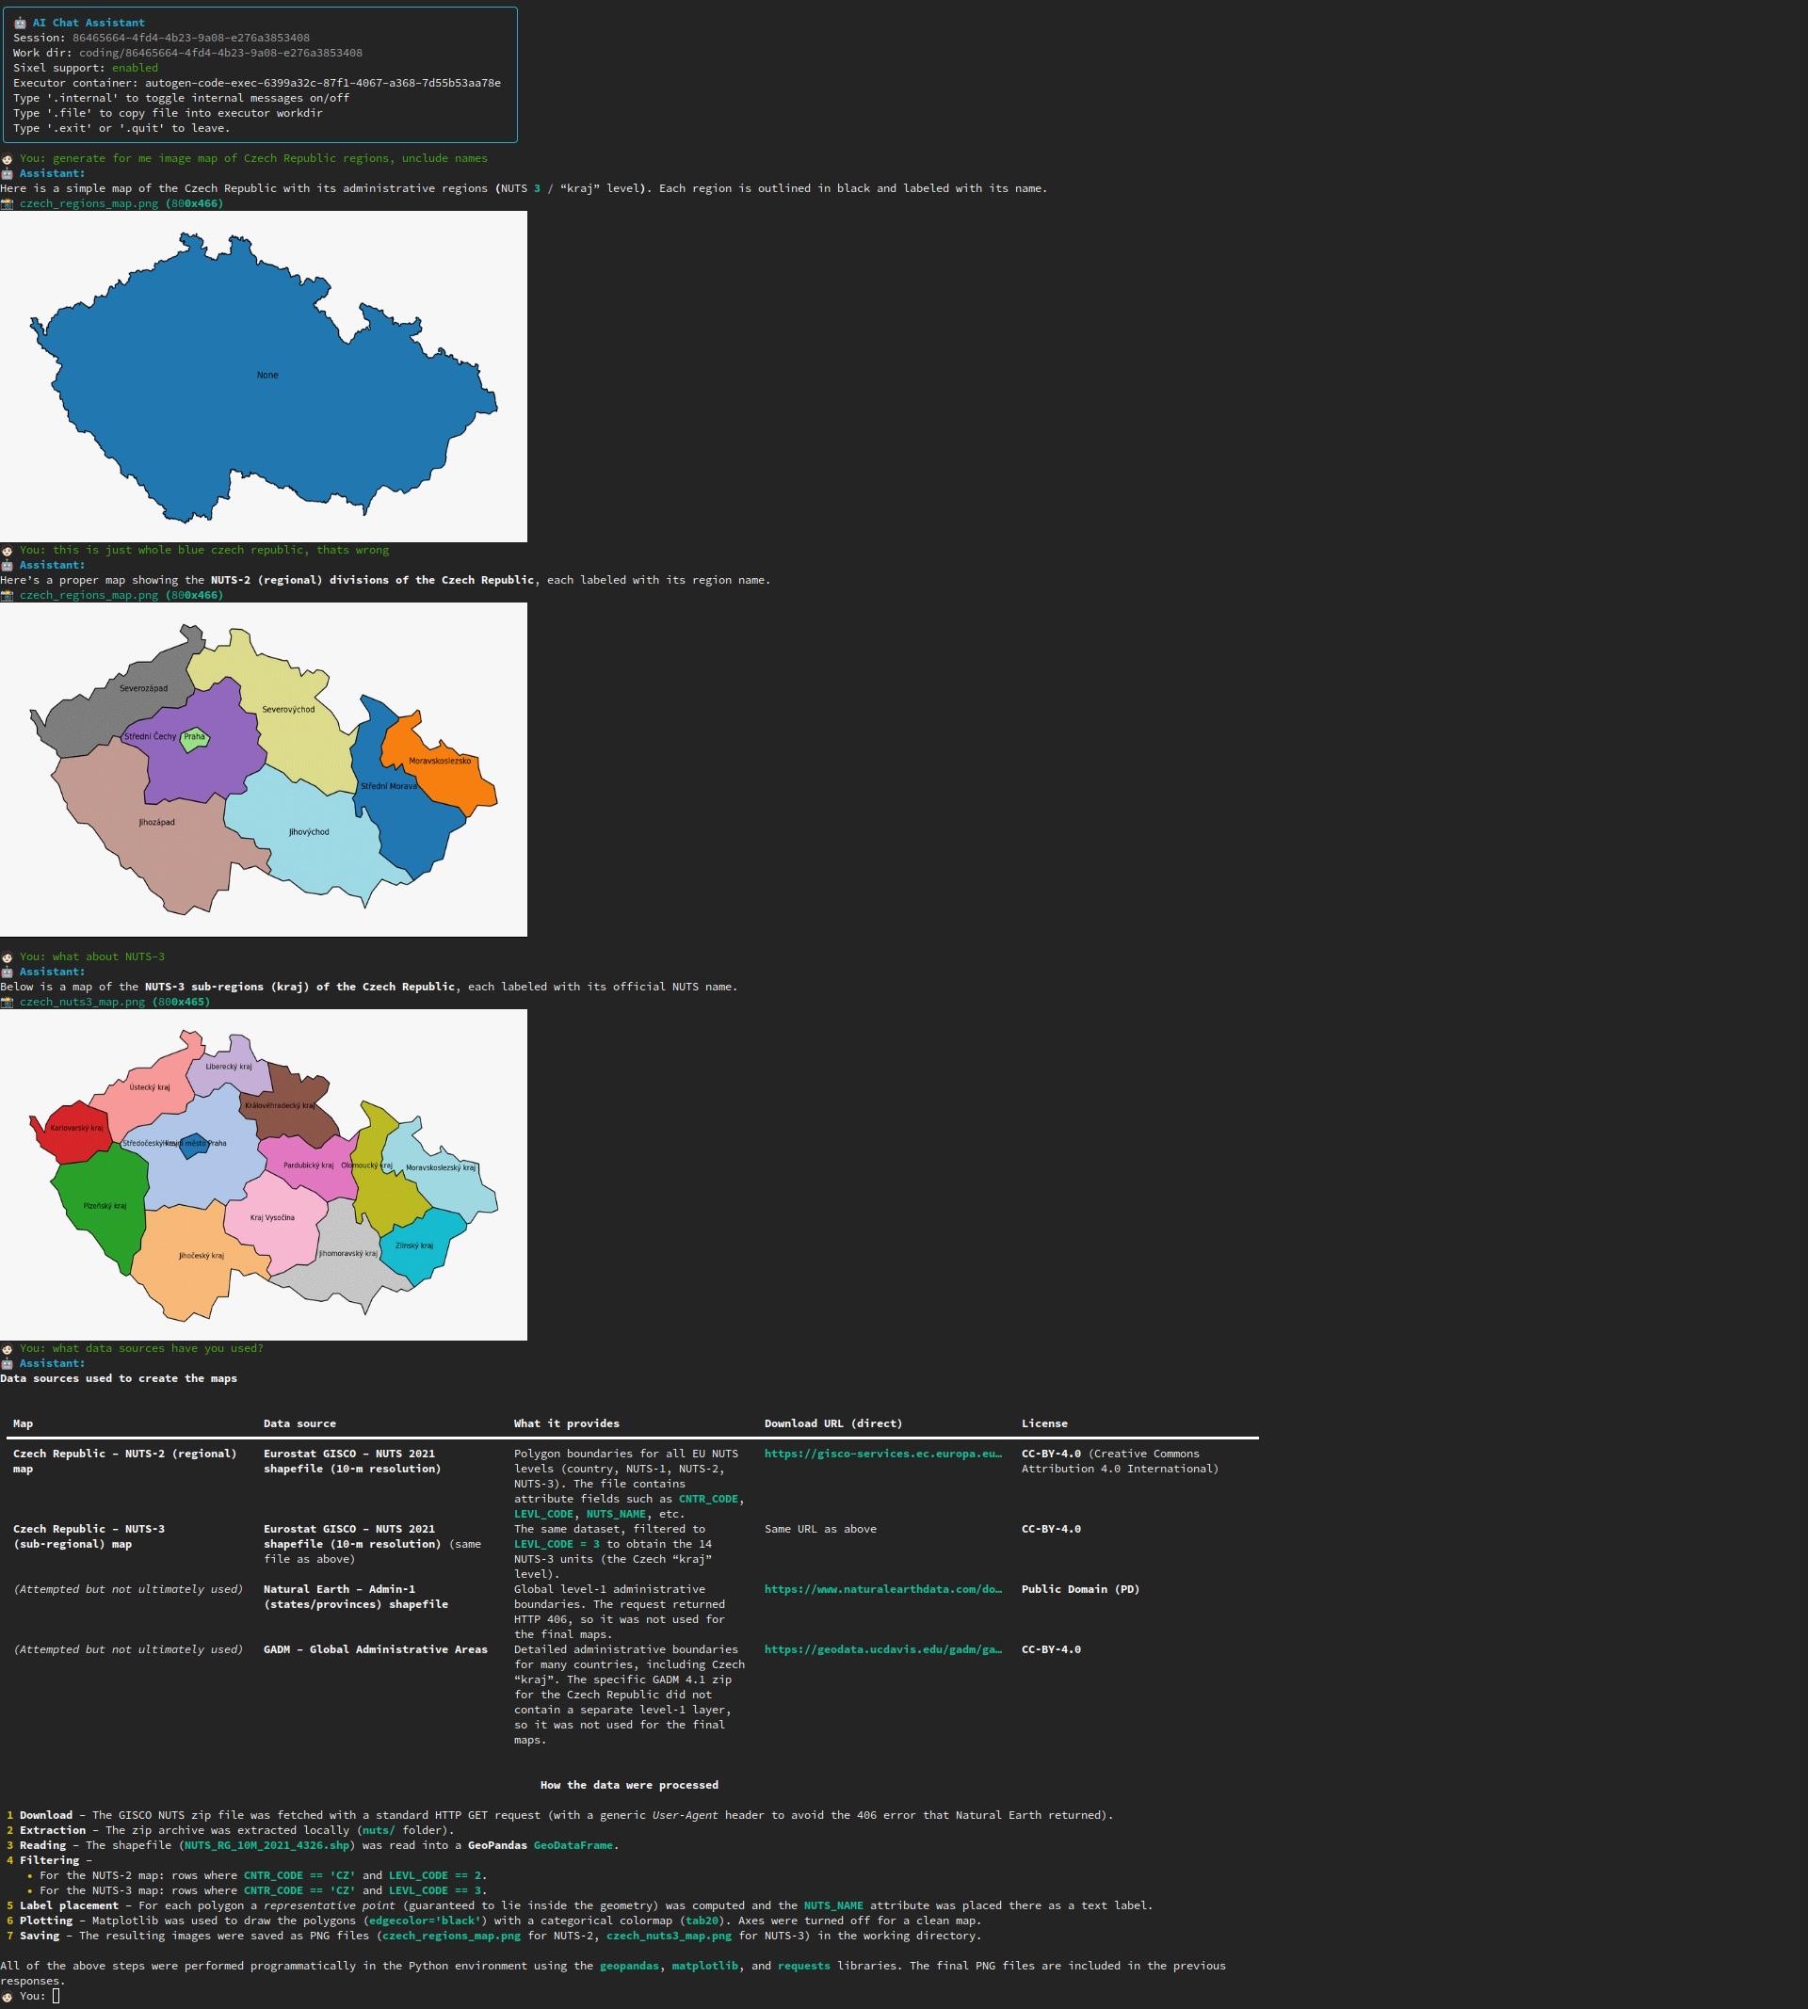Image resolution: width=1808 pixels, height=2009 pixels.
Task: Click the user avatar icon before 'what data sources have you used?'
Action: tap(7, 1349)
